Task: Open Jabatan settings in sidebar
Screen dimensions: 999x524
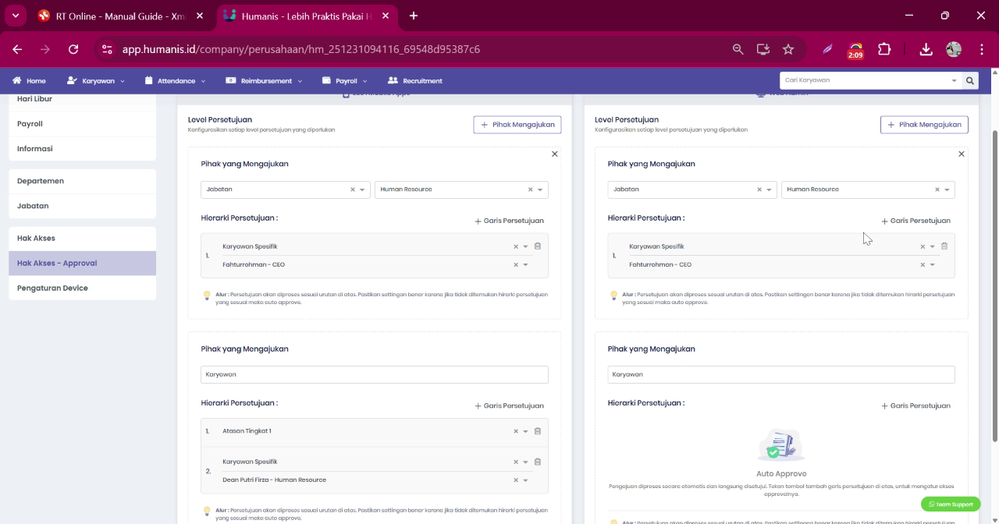Action: point(82,206)
